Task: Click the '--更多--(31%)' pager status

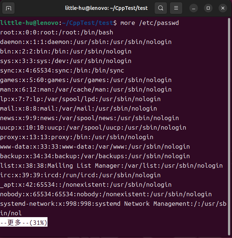Action: click(24, 222)
